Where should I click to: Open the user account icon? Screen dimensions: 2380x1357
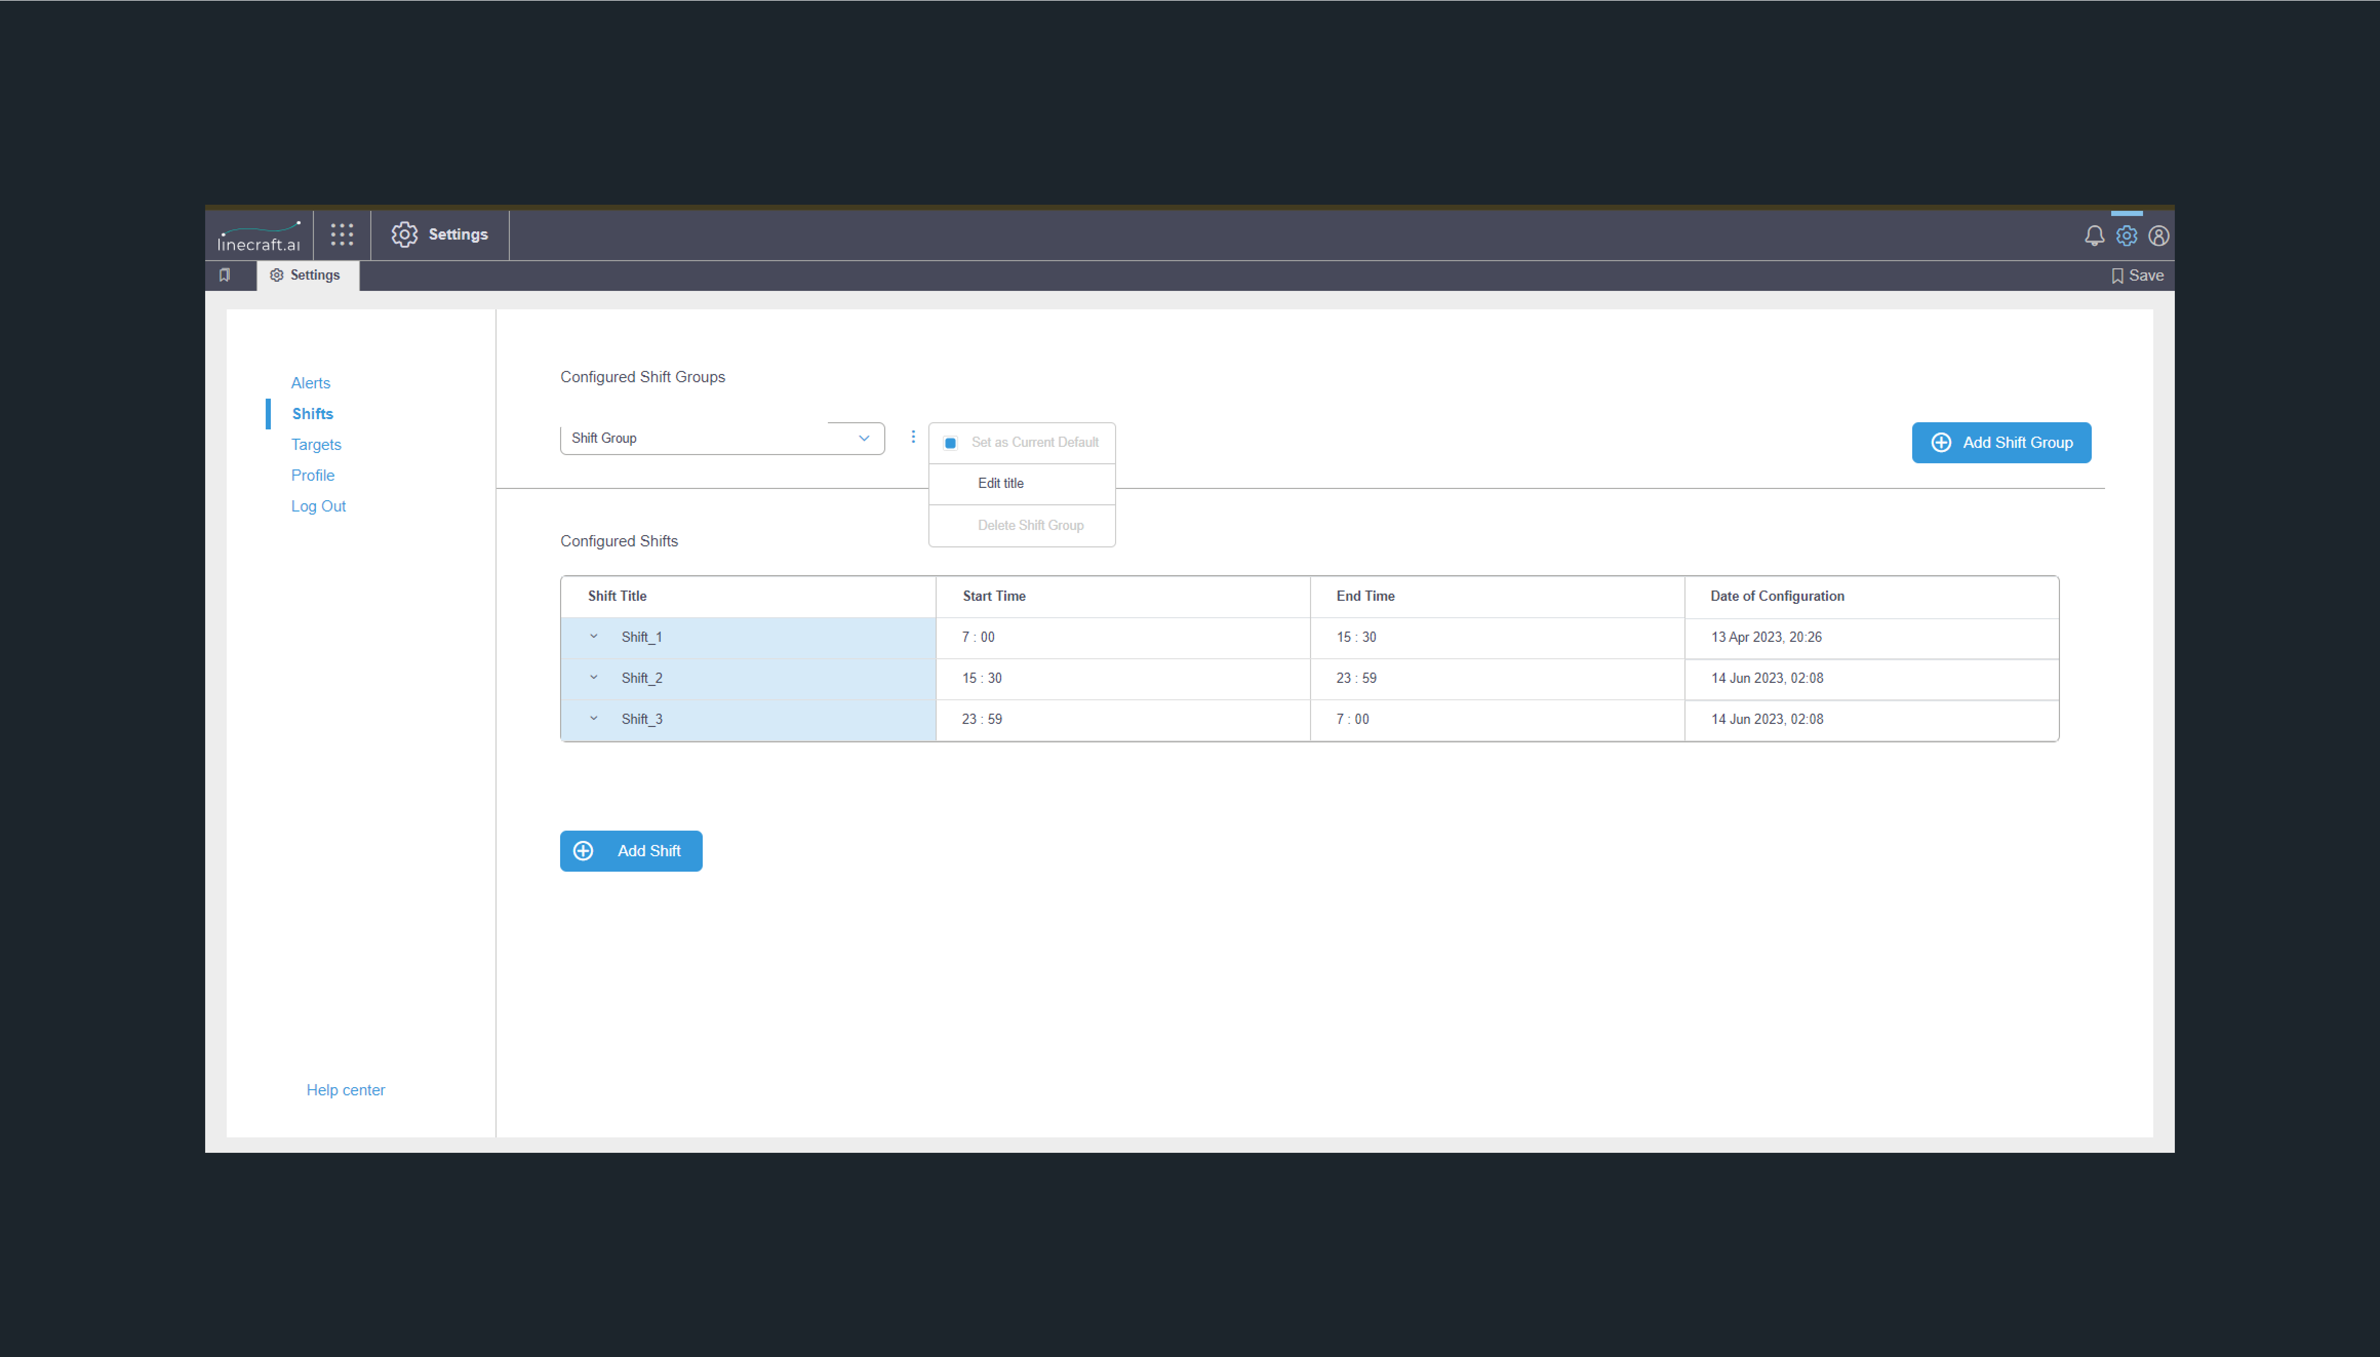(x=2158, y=236)
